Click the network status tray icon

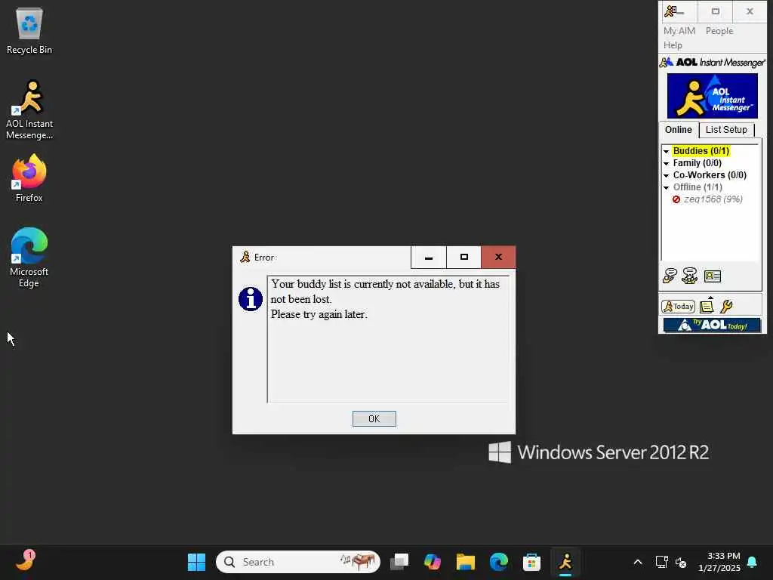click(661, 562)
